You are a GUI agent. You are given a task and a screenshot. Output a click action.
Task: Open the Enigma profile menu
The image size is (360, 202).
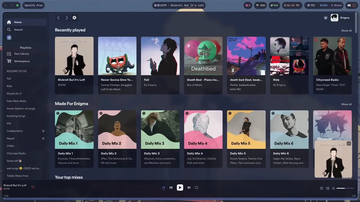click(x=340, y=18)
